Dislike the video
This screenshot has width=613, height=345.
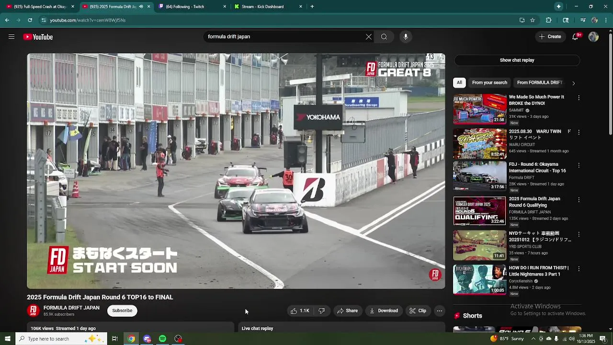322,311
